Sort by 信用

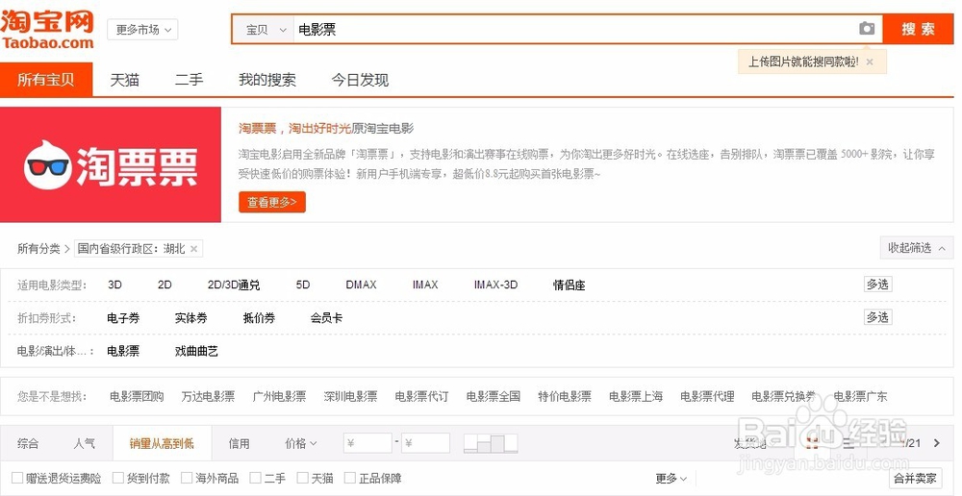239,443
